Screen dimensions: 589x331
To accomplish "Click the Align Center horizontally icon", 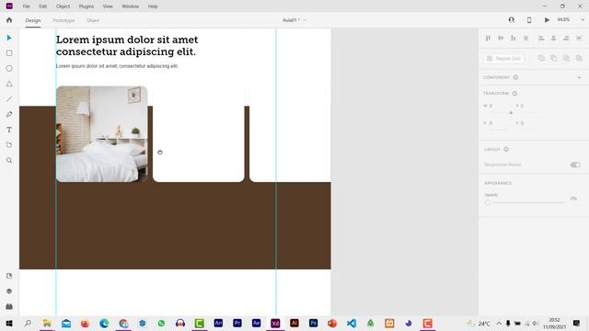I will [x=554, y=38].
